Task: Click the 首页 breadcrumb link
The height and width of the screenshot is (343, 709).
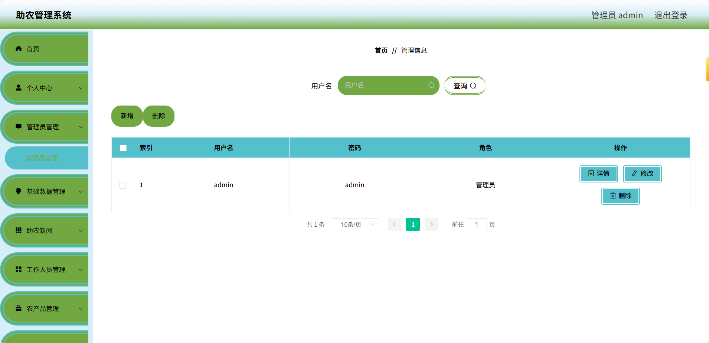Action: [381, 51]
